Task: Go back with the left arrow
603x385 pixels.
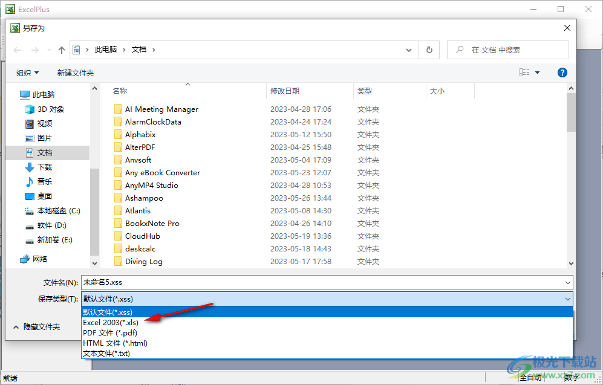Action: (17, 50)
